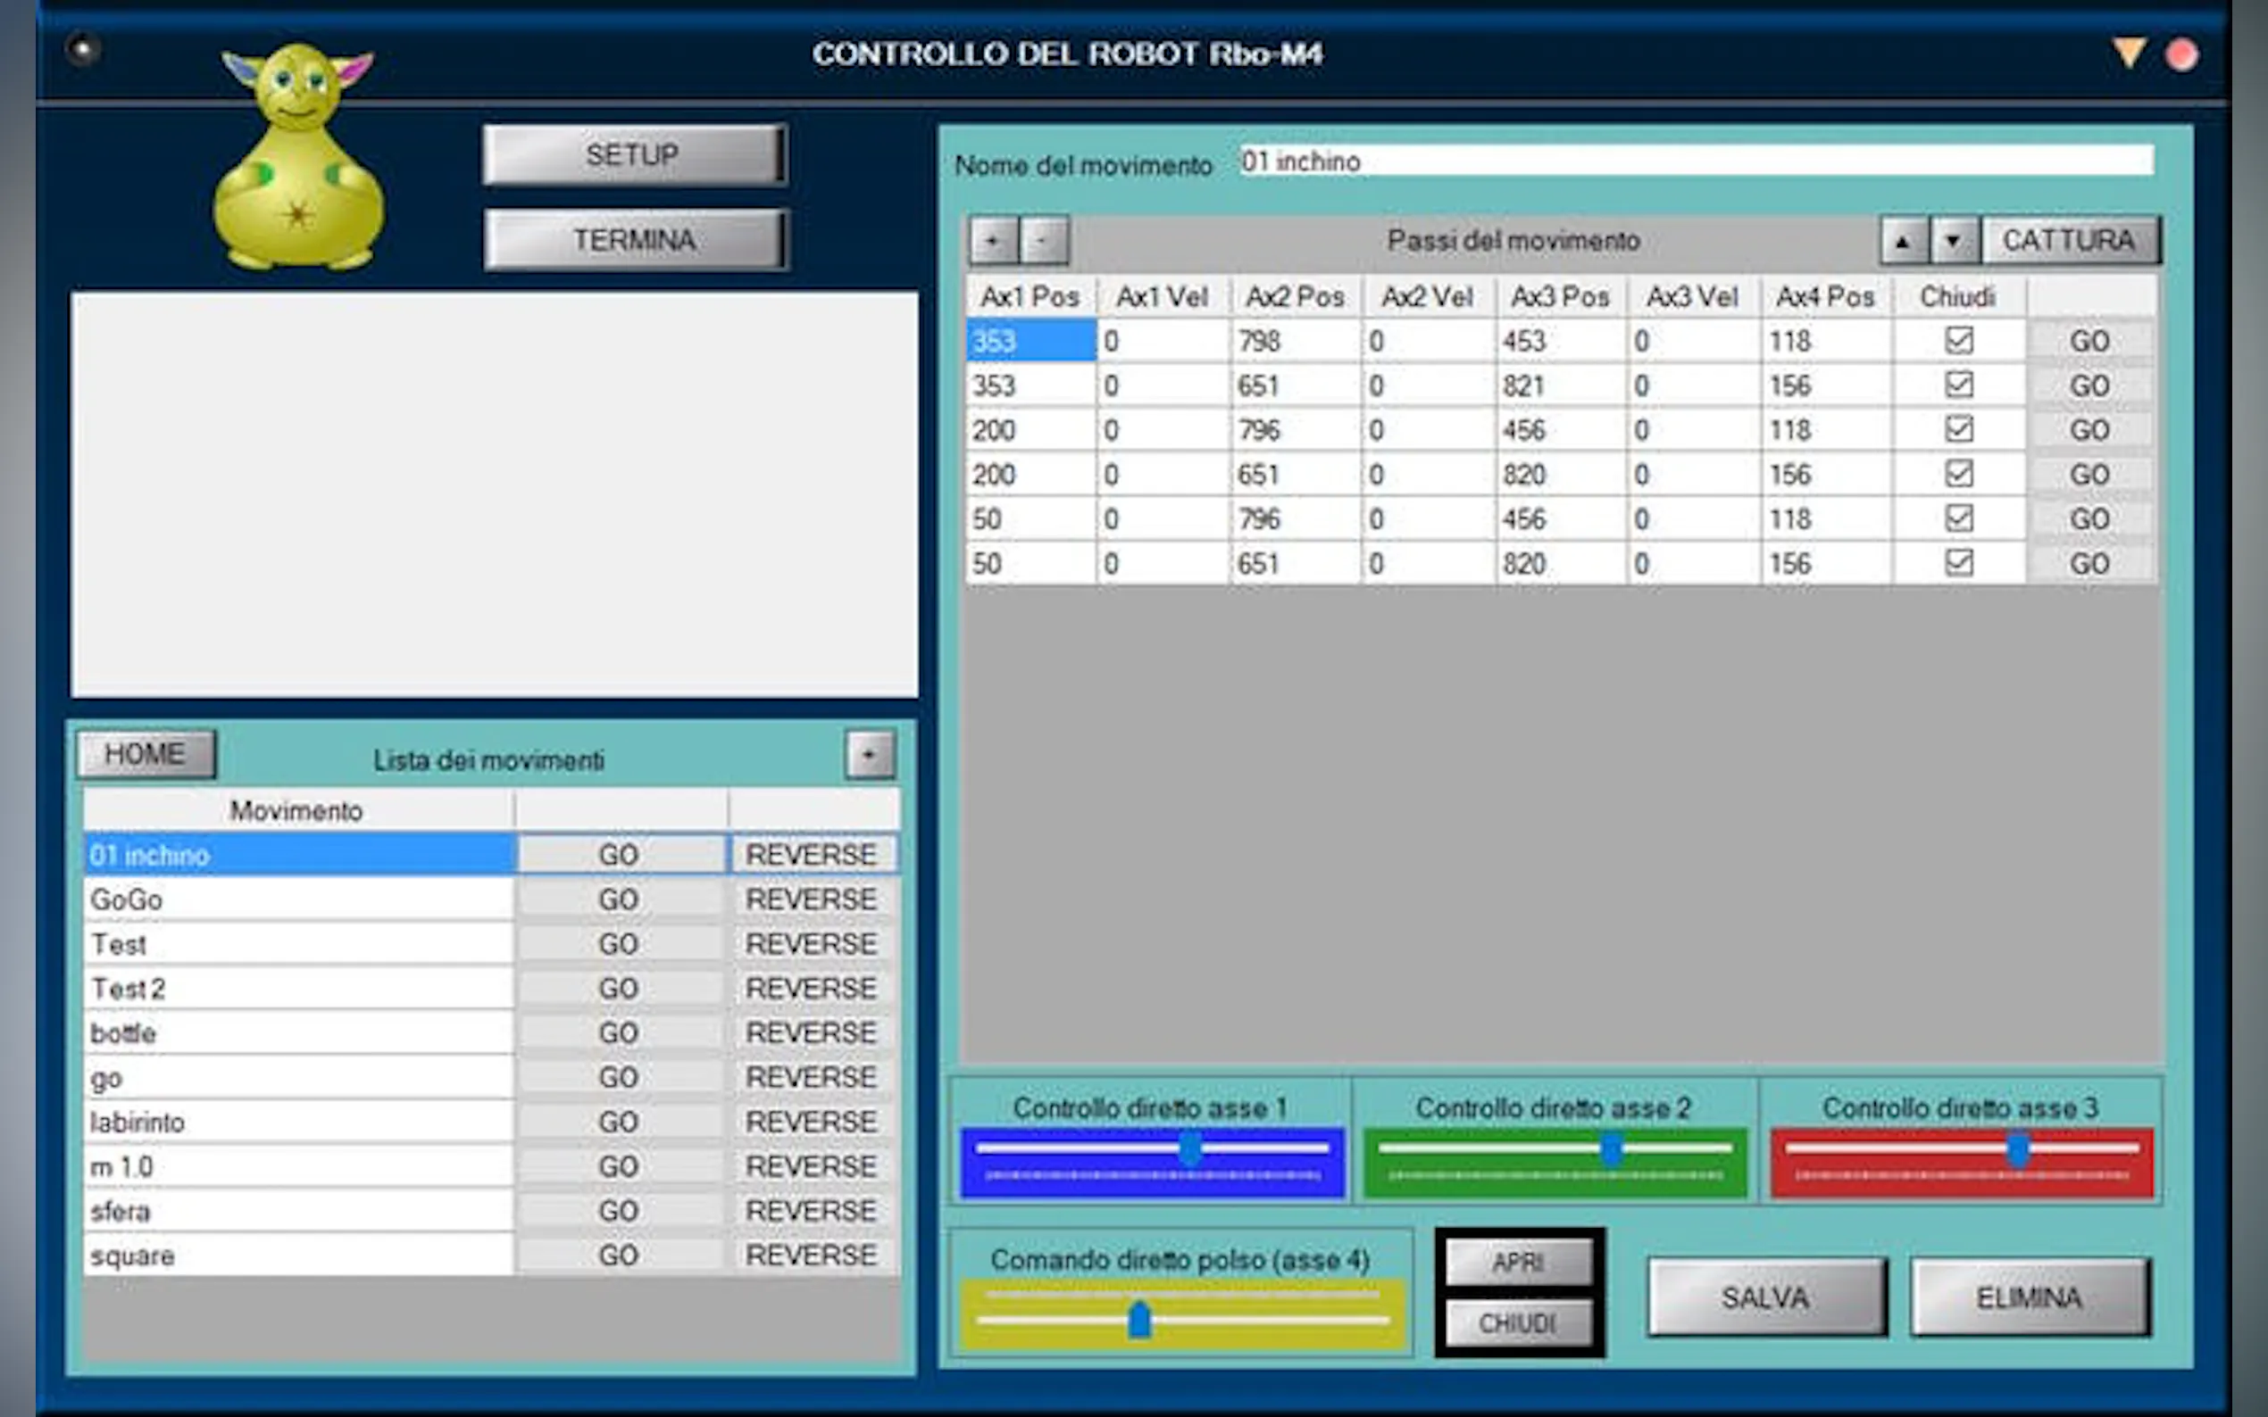The width and height of the screenshot is (2268, 1417).
Task: Uncheck Chiudi checkbox in first step row
Action: (x=1958, y=341)
